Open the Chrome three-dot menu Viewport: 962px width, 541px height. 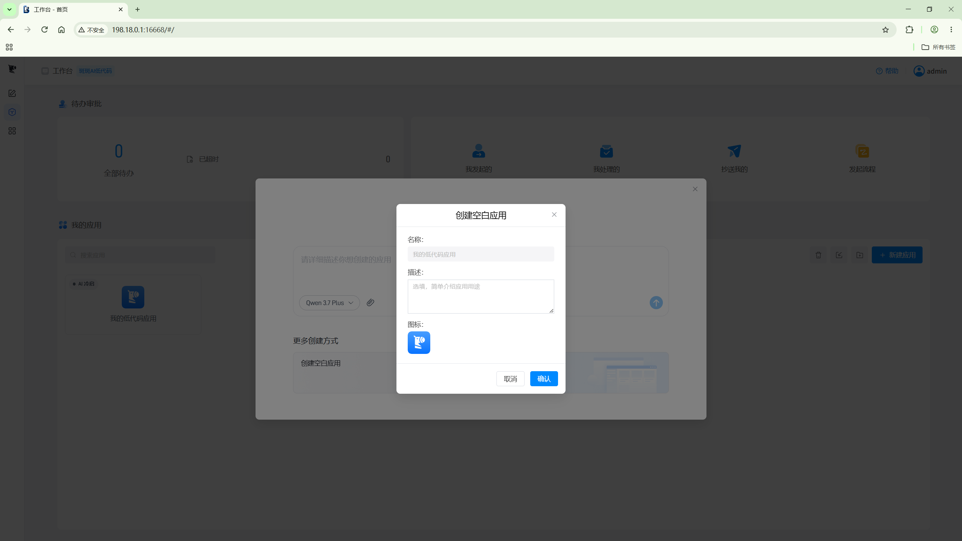coord(951,29)
